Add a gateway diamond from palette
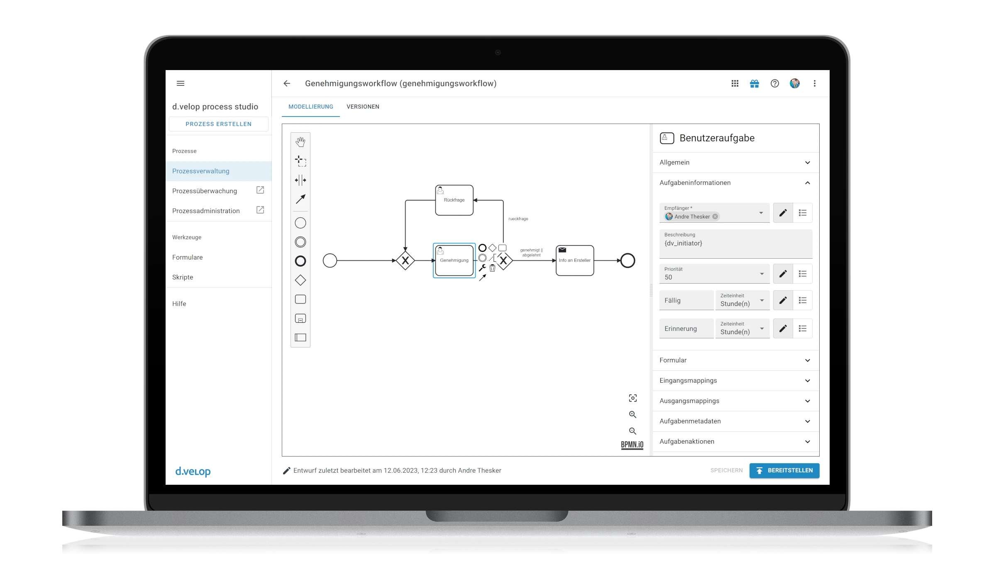 pos(300,280)
